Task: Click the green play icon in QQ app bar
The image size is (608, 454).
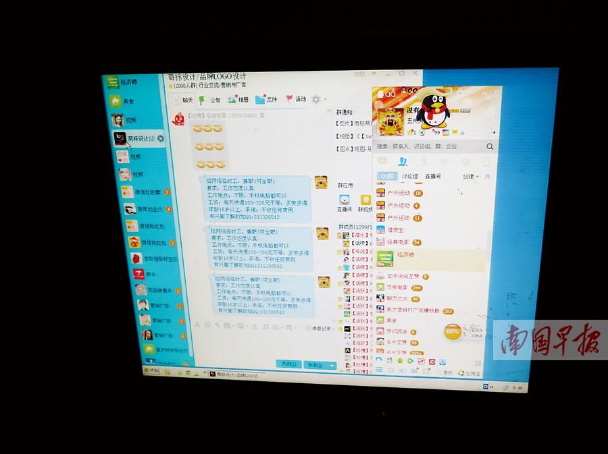Action: coord(410,361)
